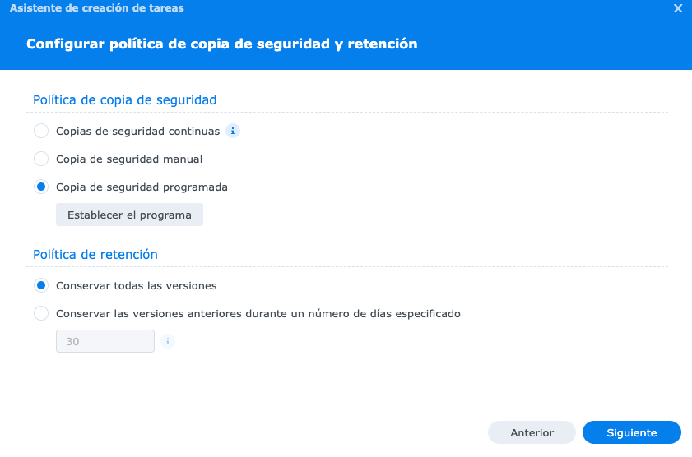Click the days number field showing 30
692x457 pixels.
pyautogui.click(x=104, y=341)
